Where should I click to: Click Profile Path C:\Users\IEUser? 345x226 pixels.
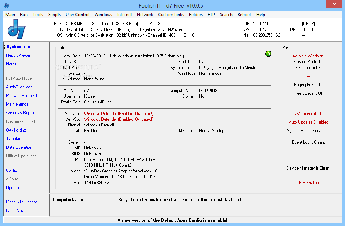(x=98, y=102)
